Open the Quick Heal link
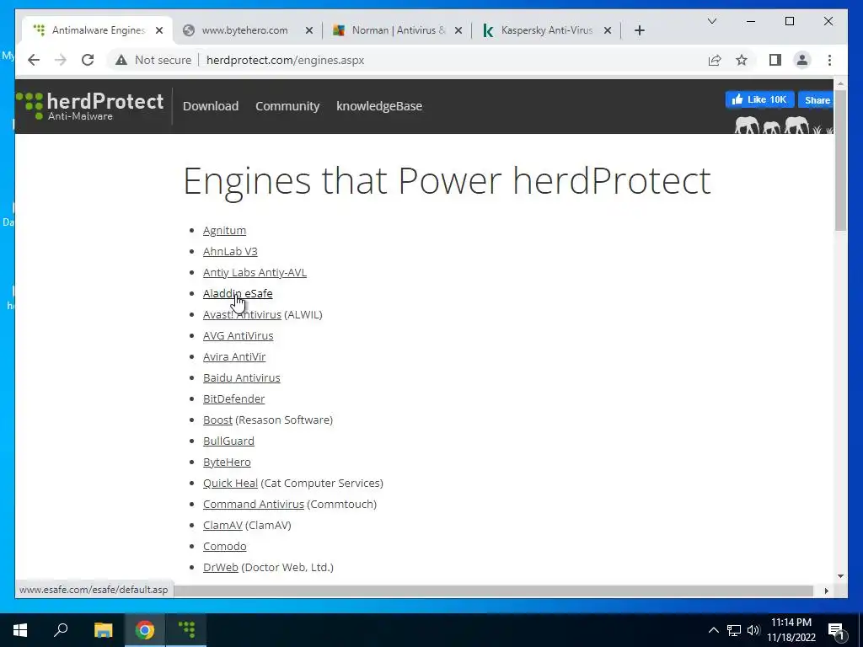This screenshot has width=863, height=647. (x=231, y=483)
